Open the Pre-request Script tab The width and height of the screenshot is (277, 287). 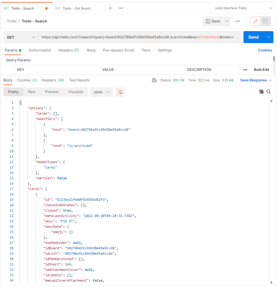tap(118, 50)
